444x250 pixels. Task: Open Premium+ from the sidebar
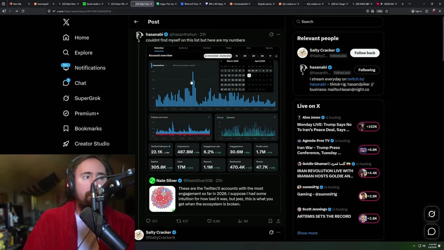tap(81, 114)
